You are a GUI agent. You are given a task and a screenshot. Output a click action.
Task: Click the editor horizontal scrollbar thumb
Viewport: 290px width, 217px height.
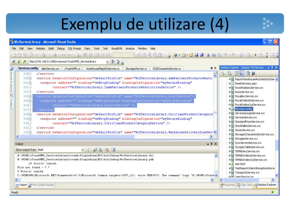(x=77, y=137)
